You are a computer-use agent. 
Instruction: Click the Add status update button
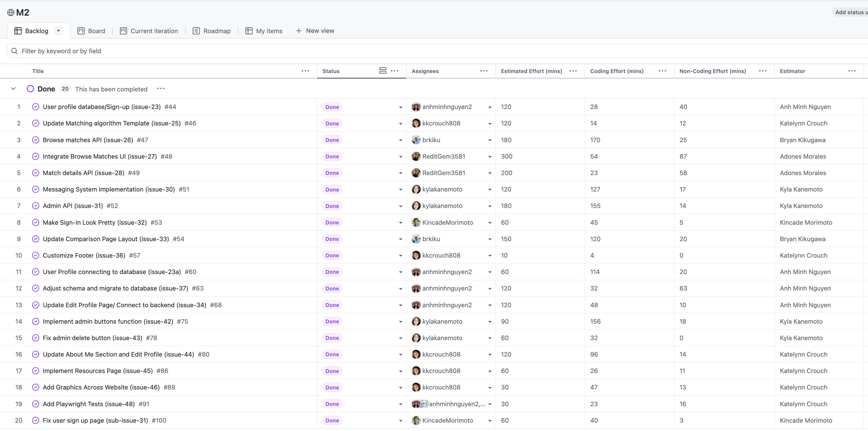(850, 12)
